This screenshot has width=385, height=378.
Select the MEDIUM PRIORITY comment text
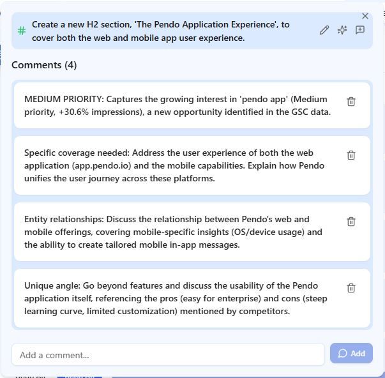[x=177, y=105]
